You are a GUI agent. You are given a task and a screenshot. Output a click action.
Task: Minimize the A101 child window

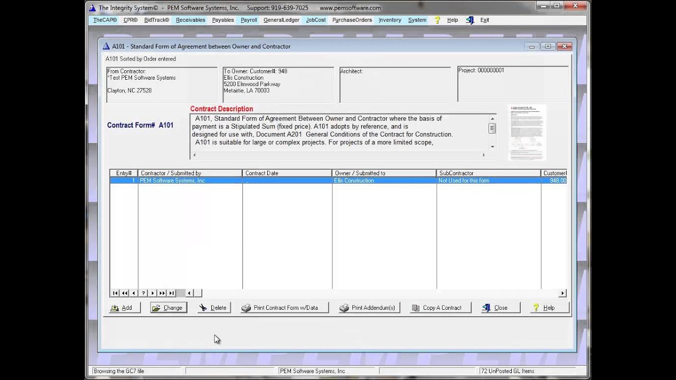532,46
